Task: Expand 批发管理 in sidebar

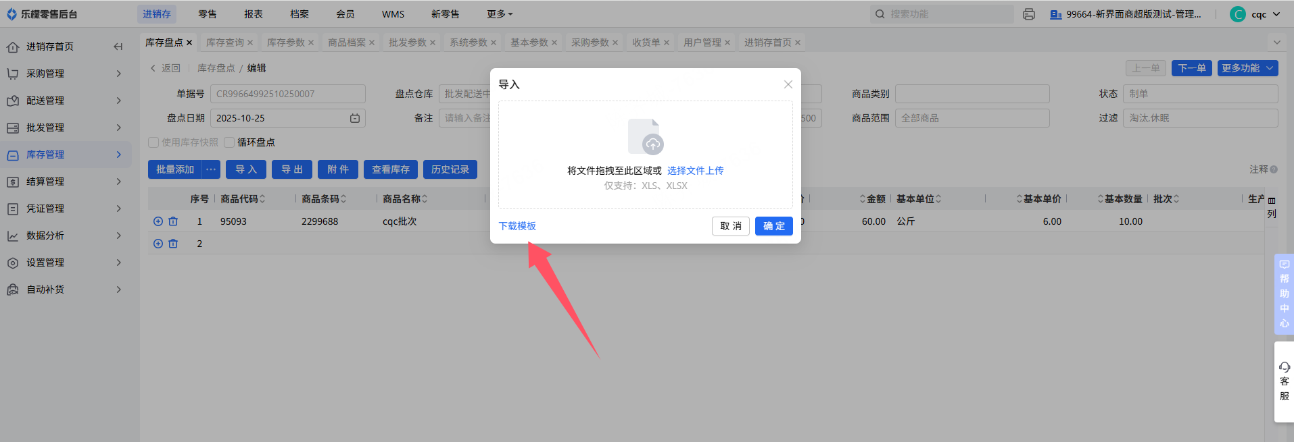Action: pyautogui.click(x=119, y=128)
